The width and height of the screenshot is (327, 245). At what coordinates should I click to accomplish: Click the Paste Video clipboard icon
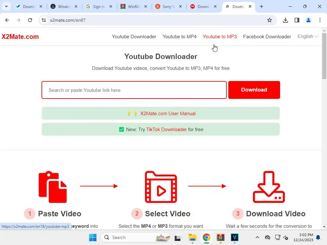[x=53, y=187]
